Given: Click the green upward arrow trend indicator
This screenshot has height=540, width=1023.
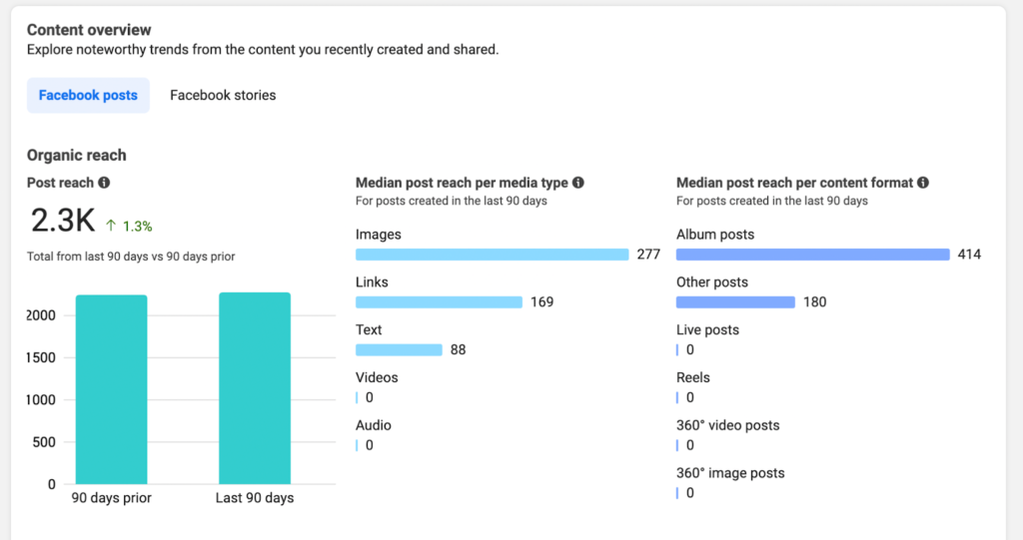Looking at the screenshot, I should click(x=111, y=226).
